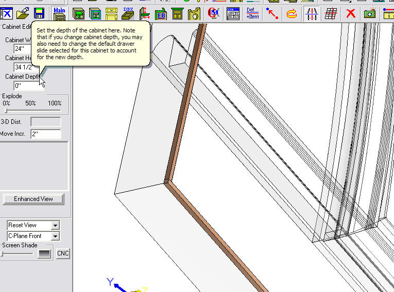The image size is (394, 292).
Task: Open the dialog window with arrow buttons icon
Action: pos(233,13)
